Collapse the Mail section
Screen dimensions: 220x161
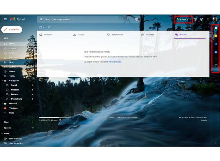pyautogui.click(x=2, y=38)
